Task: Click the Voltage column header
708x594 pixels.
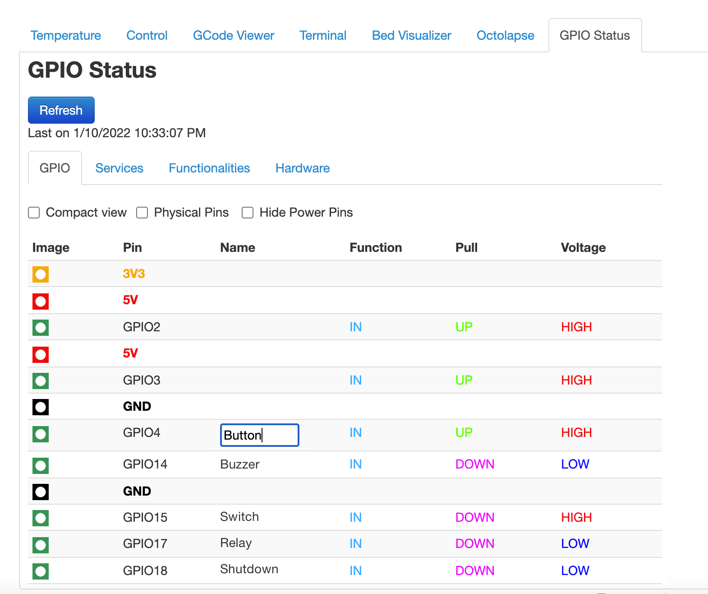Action: [583, 248]
